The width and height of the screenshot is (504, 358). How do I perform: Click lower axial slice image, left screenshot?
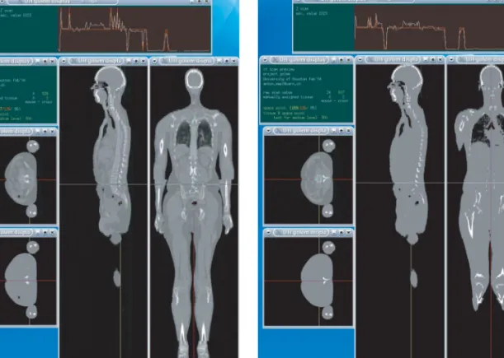pyautogui.click(x=28, y=281)
